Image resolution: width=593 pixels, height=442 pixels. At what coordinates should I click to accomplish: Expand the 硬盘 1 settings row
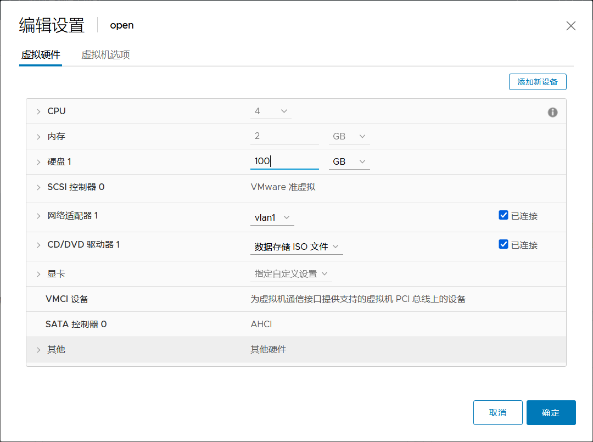click(x=37, y=161)
